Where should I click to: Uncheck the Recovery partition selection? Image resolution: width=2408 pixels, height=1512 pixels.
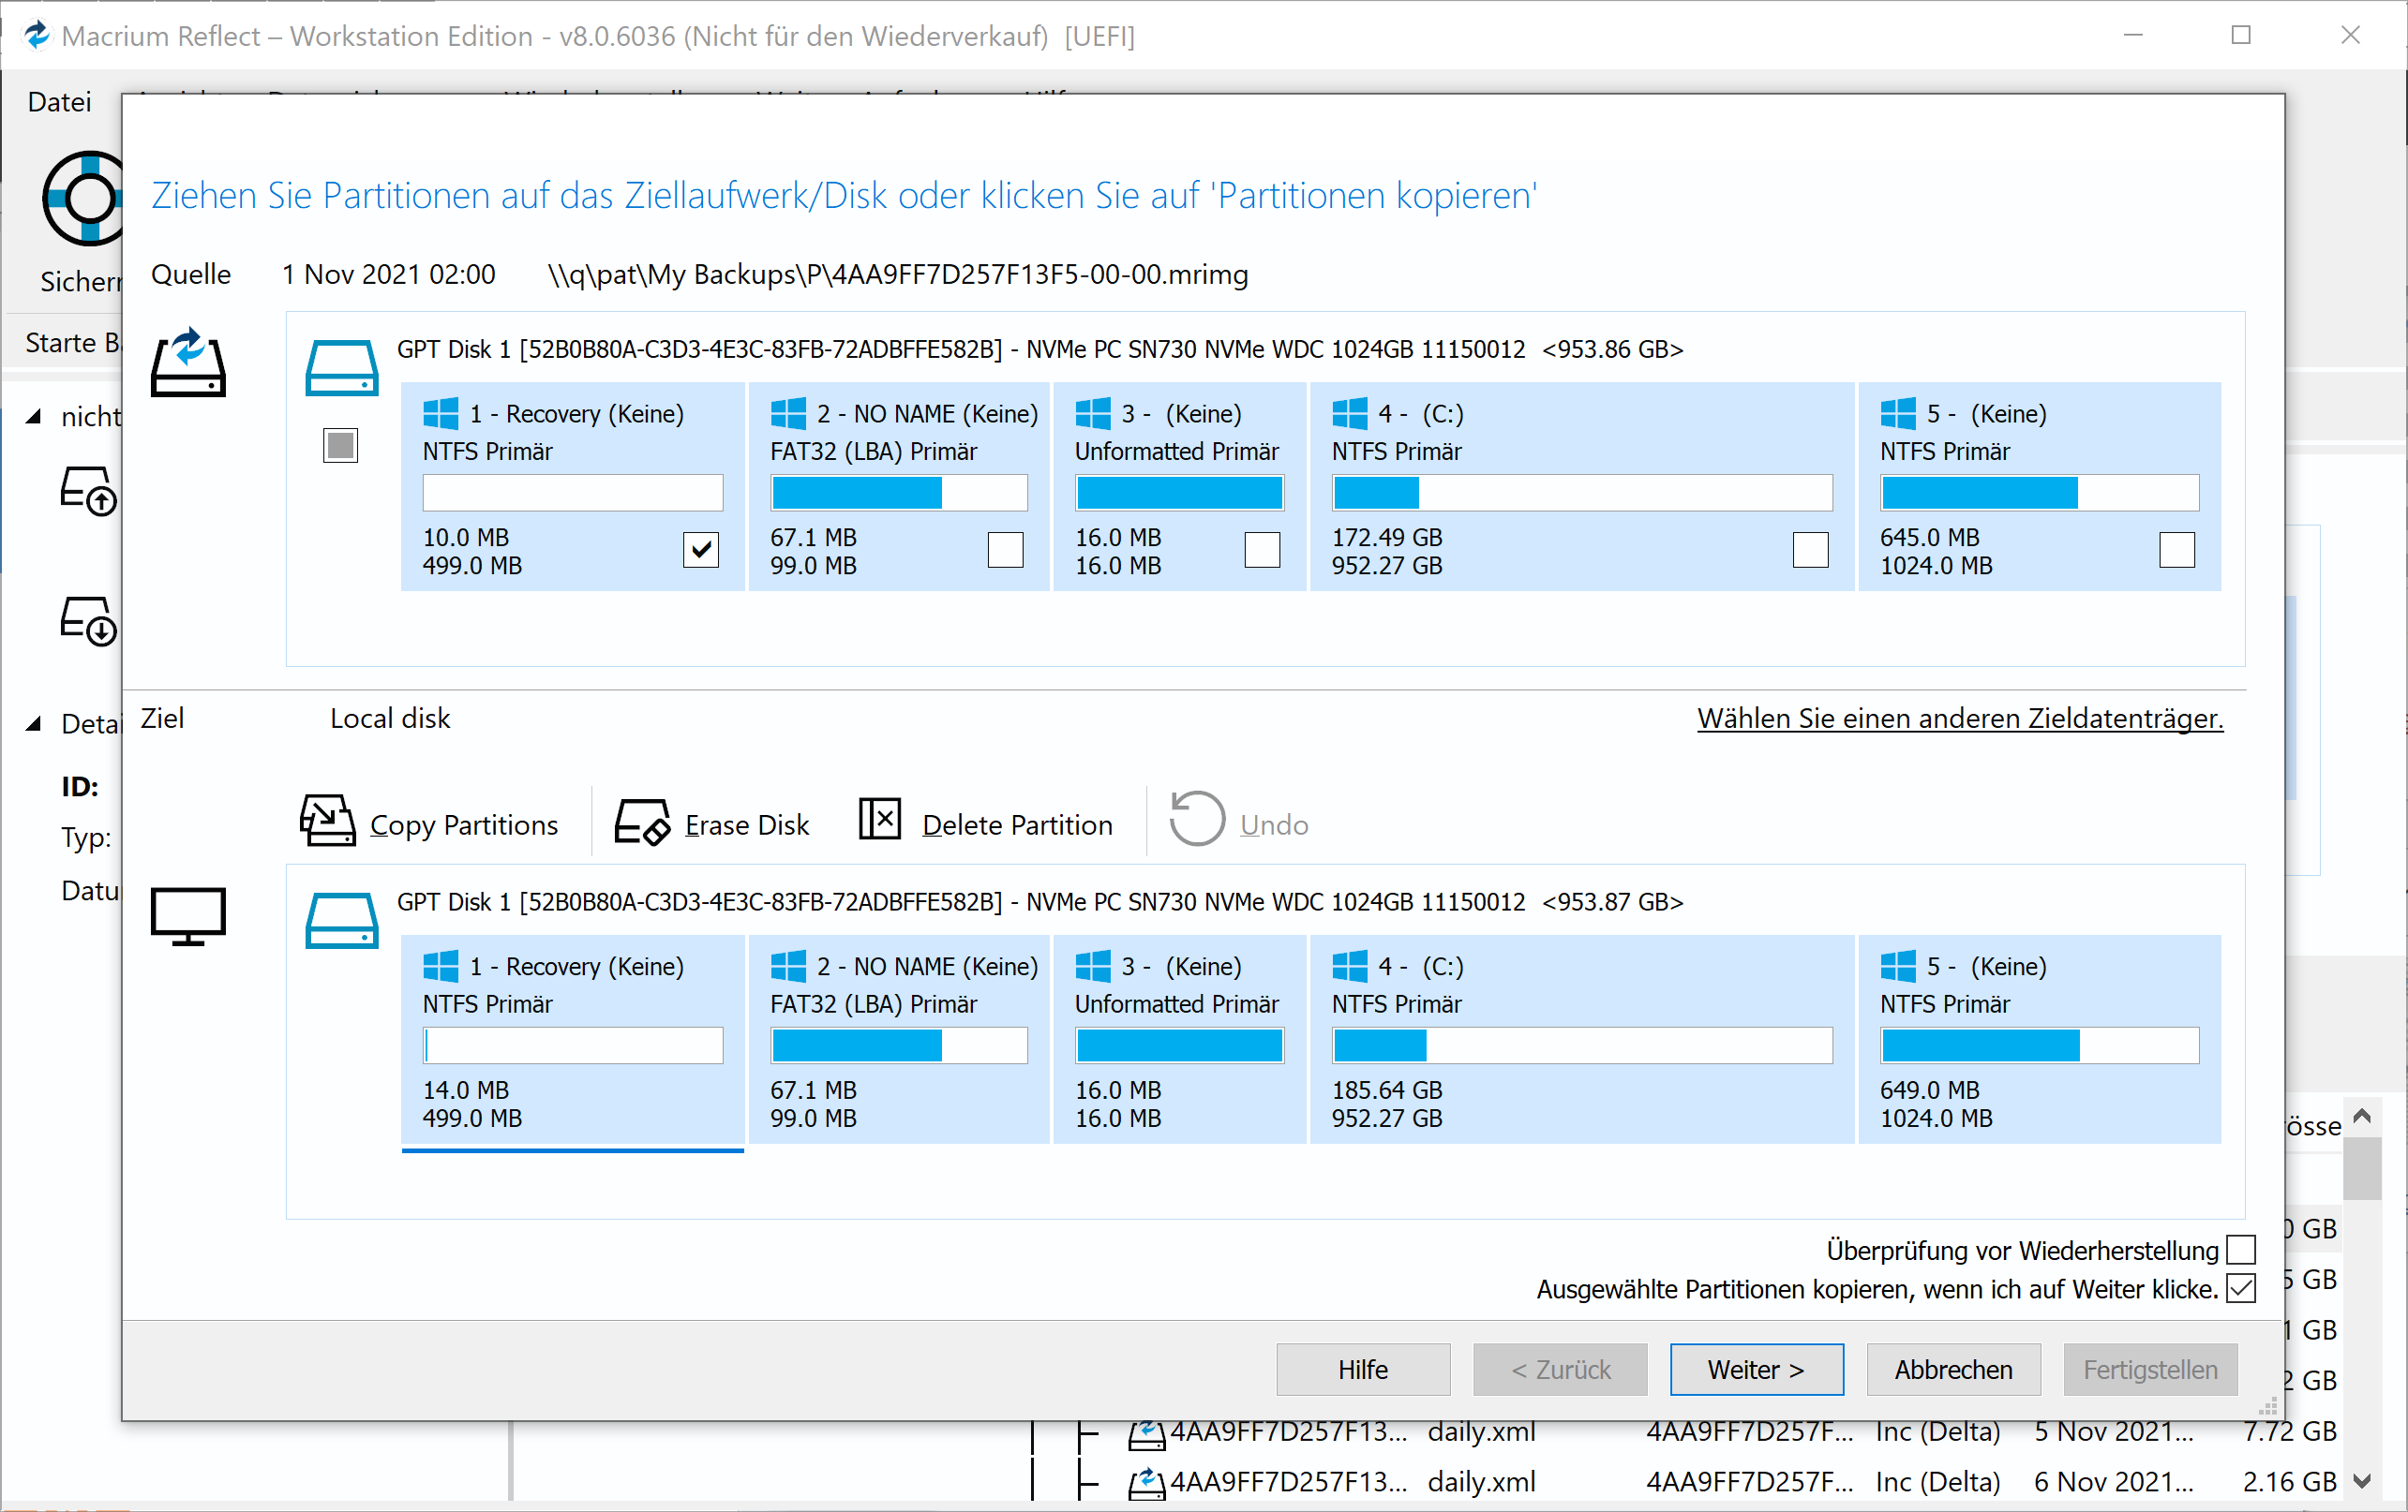(x=702, y=550)
